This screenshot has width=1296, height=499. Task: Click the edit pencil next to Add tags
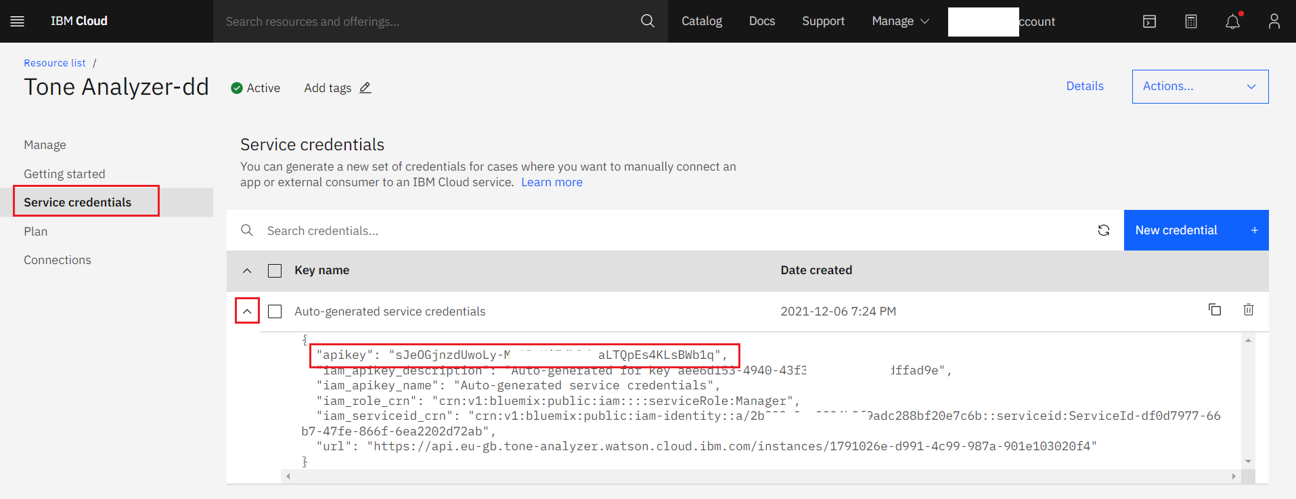tap(365, 88)
